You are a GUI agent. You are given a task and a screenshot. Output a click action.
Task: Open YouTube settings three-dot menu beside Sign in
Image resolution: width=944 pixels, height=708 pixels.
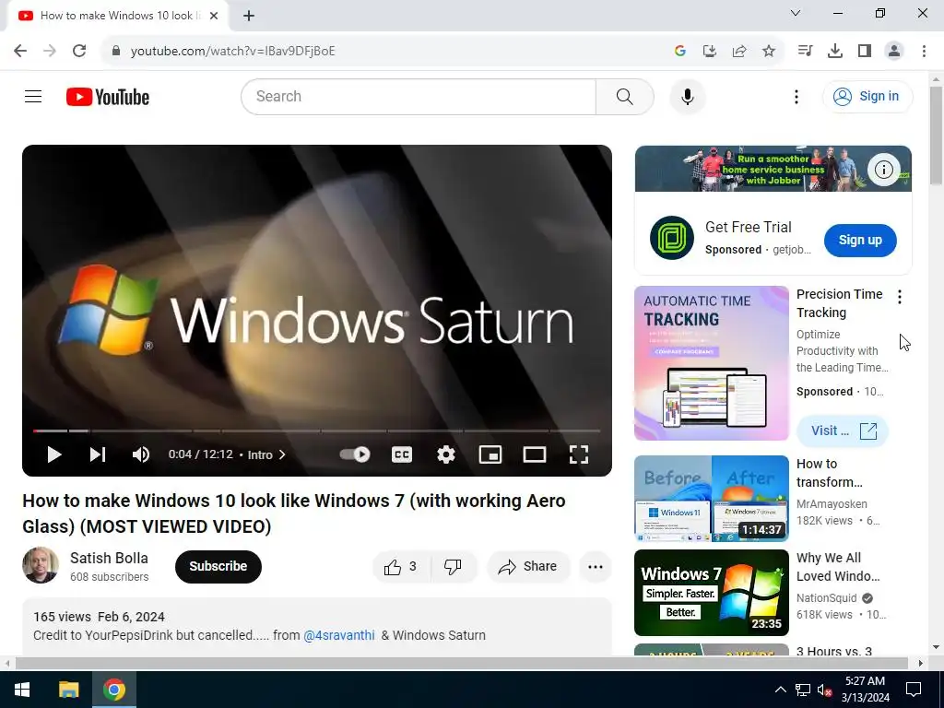pyautogui.click(x=796, y=96)
